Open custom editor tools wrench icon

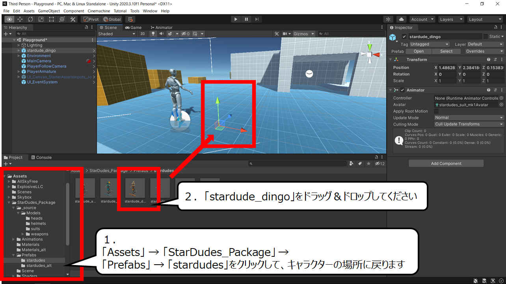pyautogui.click(x=73, y=19)
